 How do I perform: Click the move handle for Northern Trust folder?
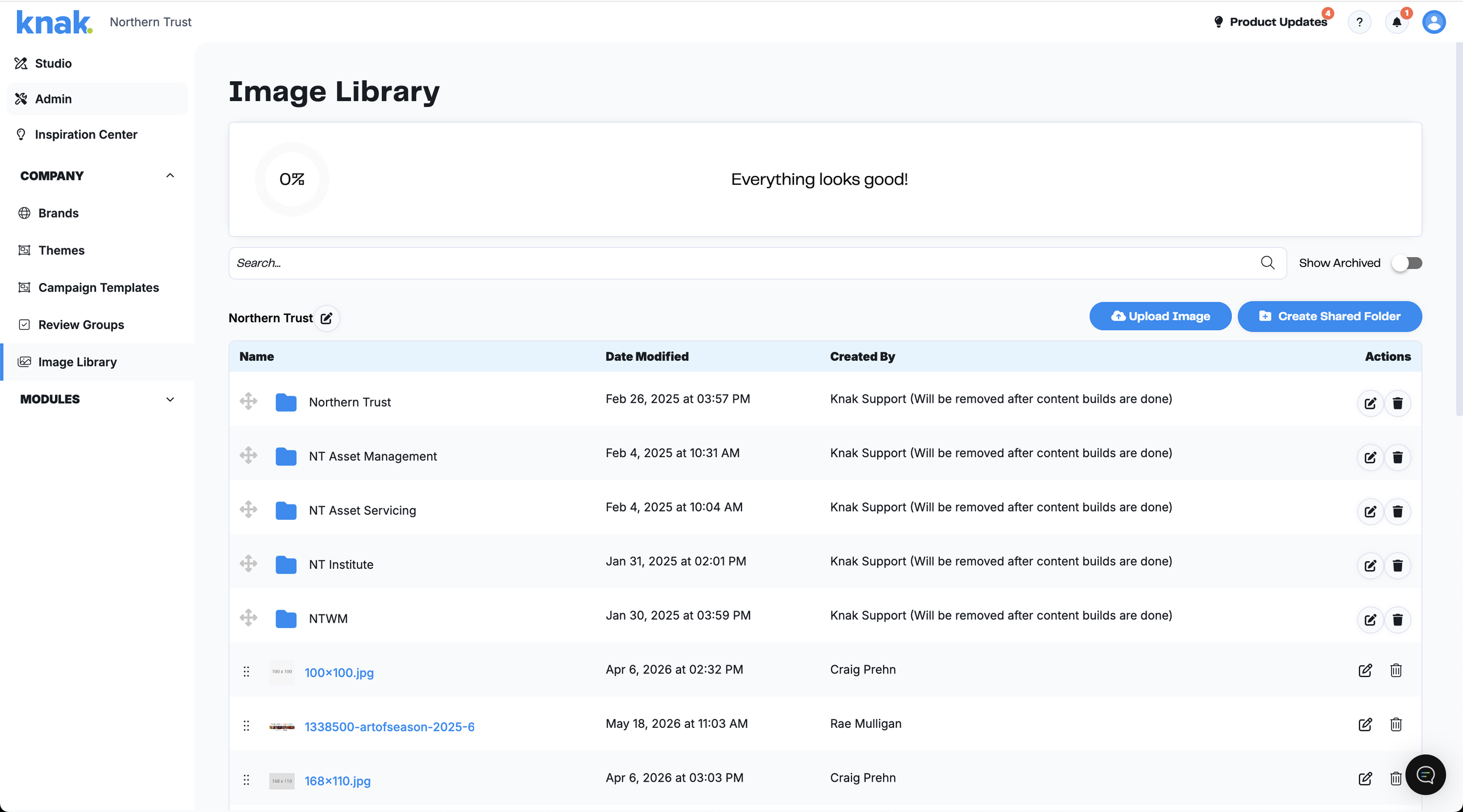point(249,401)
